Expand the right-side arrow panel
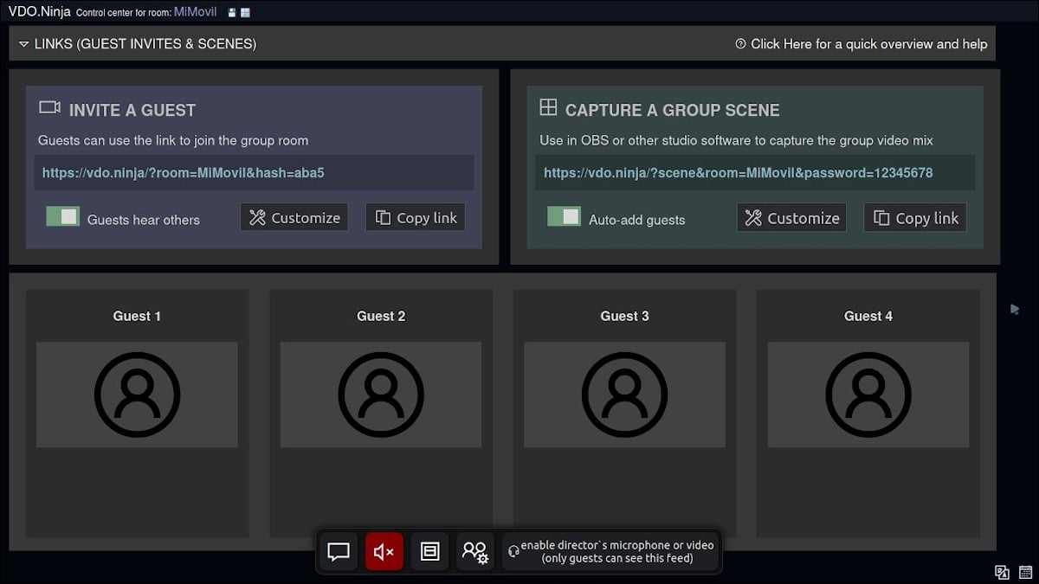The width and height of the screenshot is (1039, 584). (1015, 307)
